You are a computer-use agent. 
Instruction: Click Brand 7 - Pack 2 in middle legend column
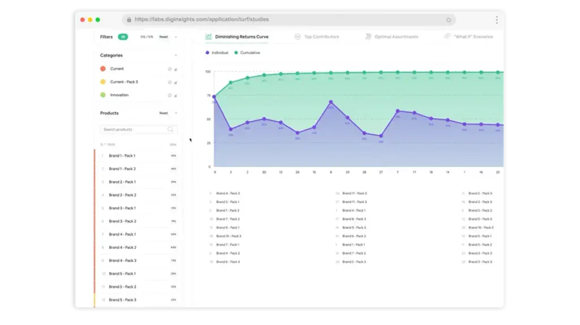tap(354, 253)
